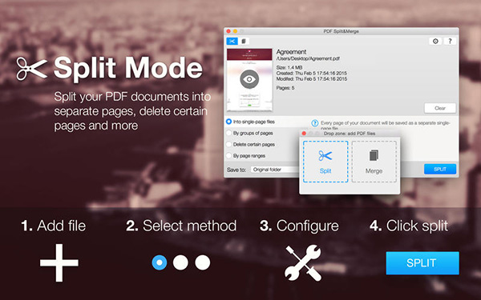Screen dimensions: 481x300
Task: Click the blue info icon beside the description
Action: pyautogui.click(x=315, y=123)
